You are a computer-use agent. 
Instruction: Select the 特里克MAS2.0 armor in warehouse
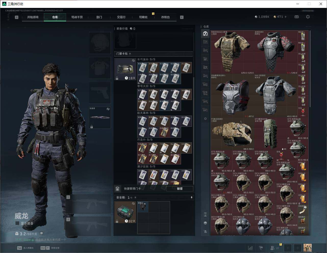point(232,53)
